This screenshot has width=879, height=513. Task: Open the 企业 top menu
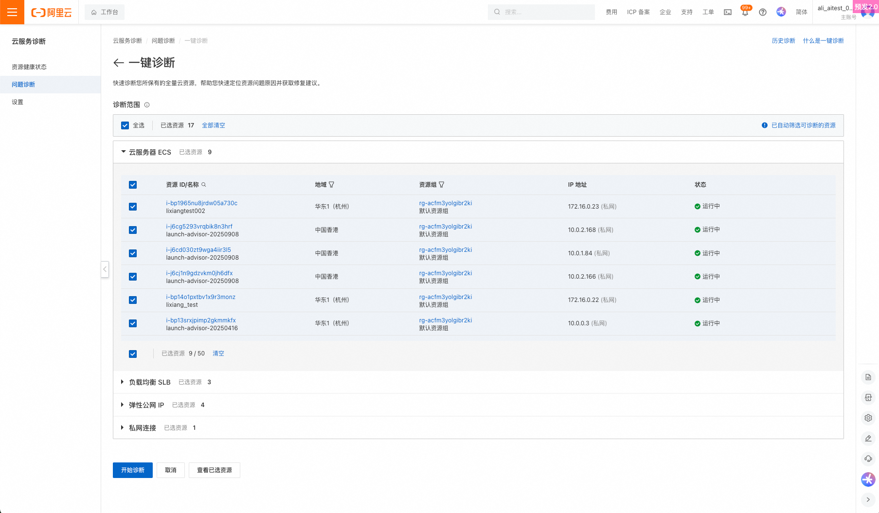[665, 12]
